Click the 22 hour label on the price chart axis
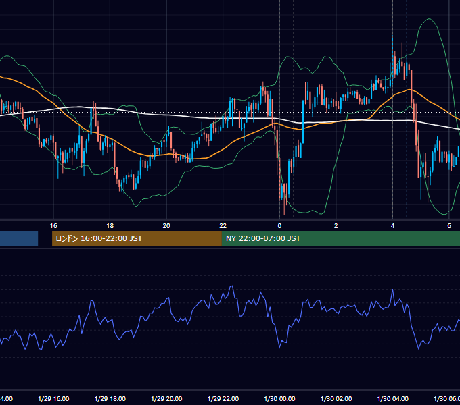The image size is (460, 405). tap(223, 226)
